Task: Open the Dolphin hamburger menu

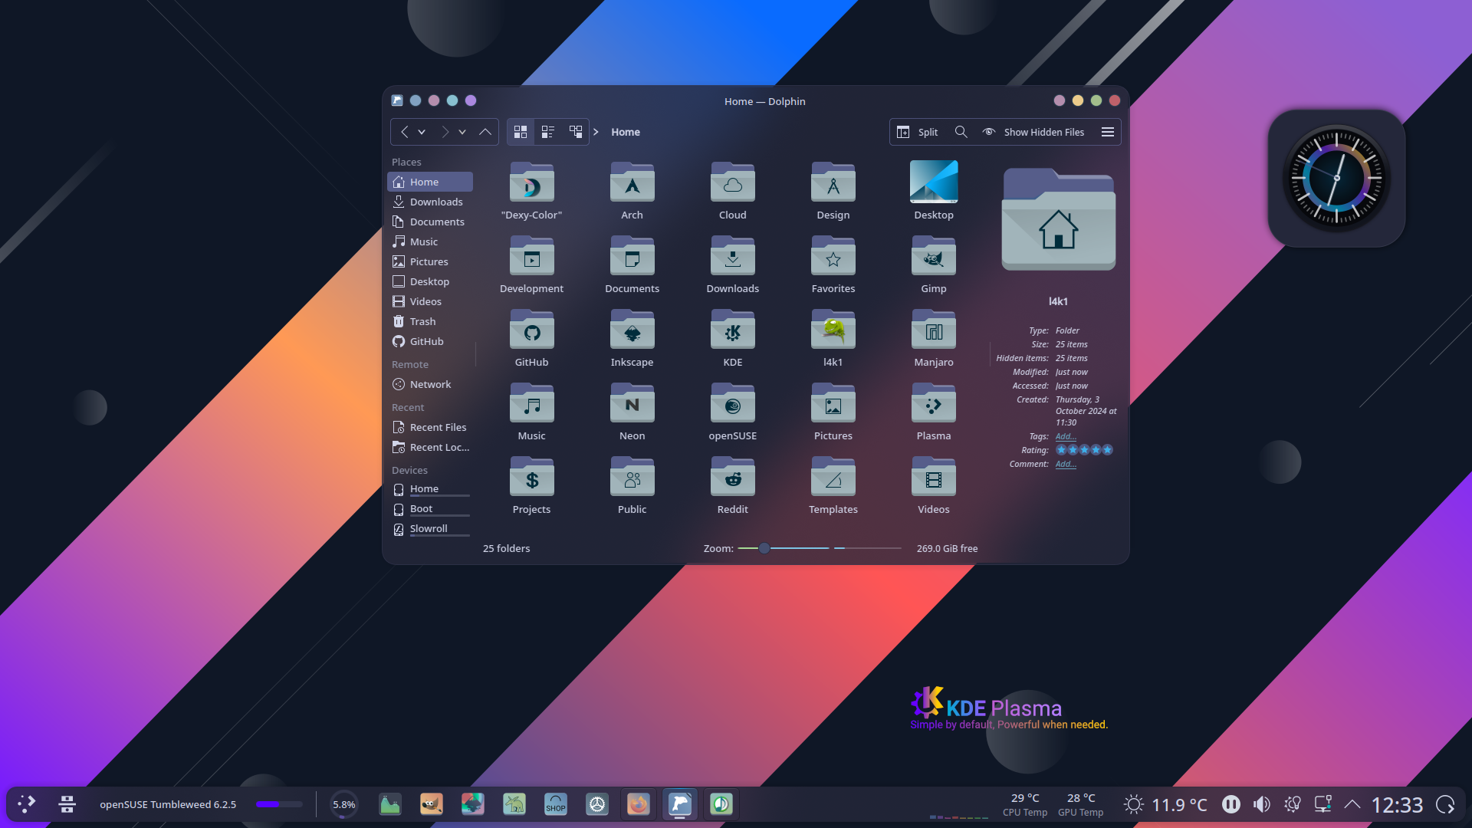Action: pos(1107,132)
